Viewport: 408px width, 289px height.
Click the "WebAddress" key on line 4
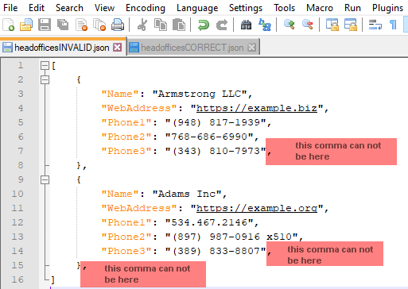[139, 108]
